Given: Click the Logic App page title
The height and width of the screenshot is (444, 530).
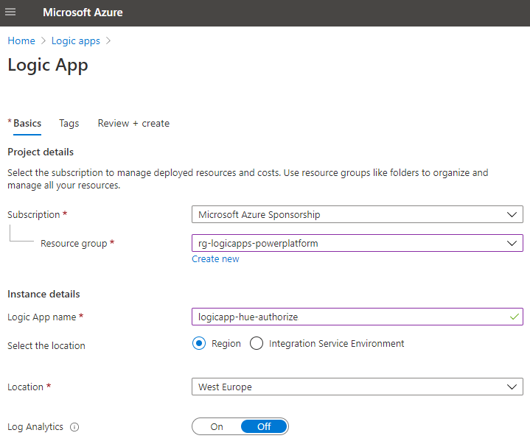Looking at the screenshot, I should click(48, 66).
